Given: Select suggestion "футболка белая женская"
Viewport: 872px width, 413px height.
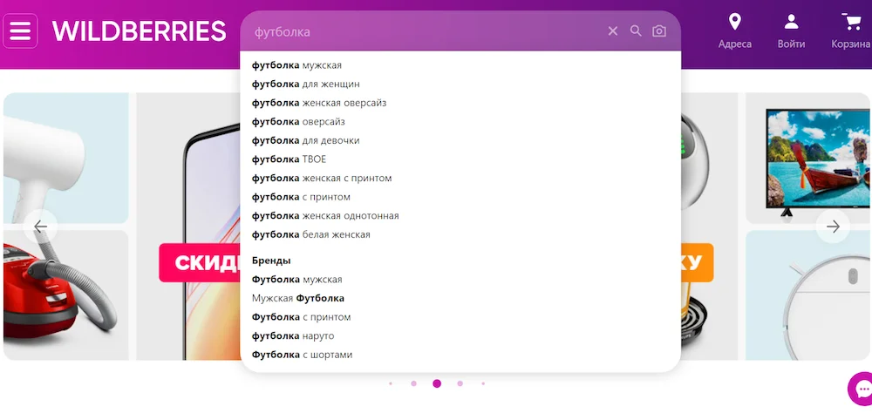Looking at the screenshot, I should click(310, 234).
